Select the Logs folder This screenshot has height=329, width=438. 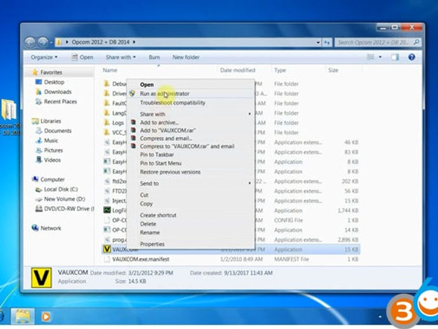point(117,123)
